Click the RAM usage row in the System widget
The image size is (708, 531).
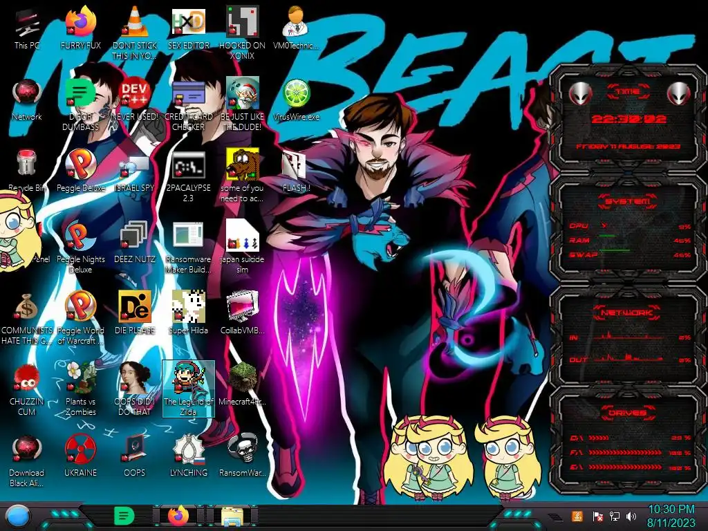point(630,241)
